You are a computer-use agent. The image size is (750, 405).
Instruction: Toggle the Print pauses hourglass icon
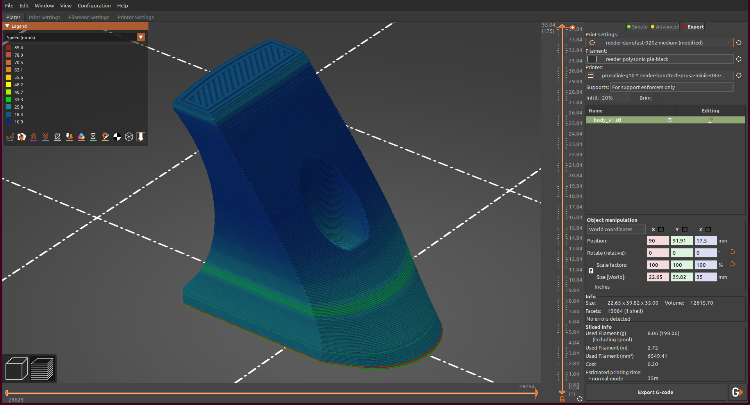point(93,137)
